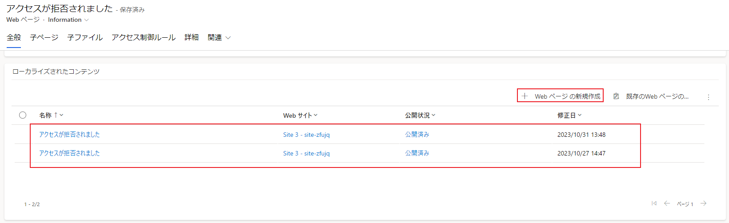Click the existing web page clipboard icon

pos(616,96)
